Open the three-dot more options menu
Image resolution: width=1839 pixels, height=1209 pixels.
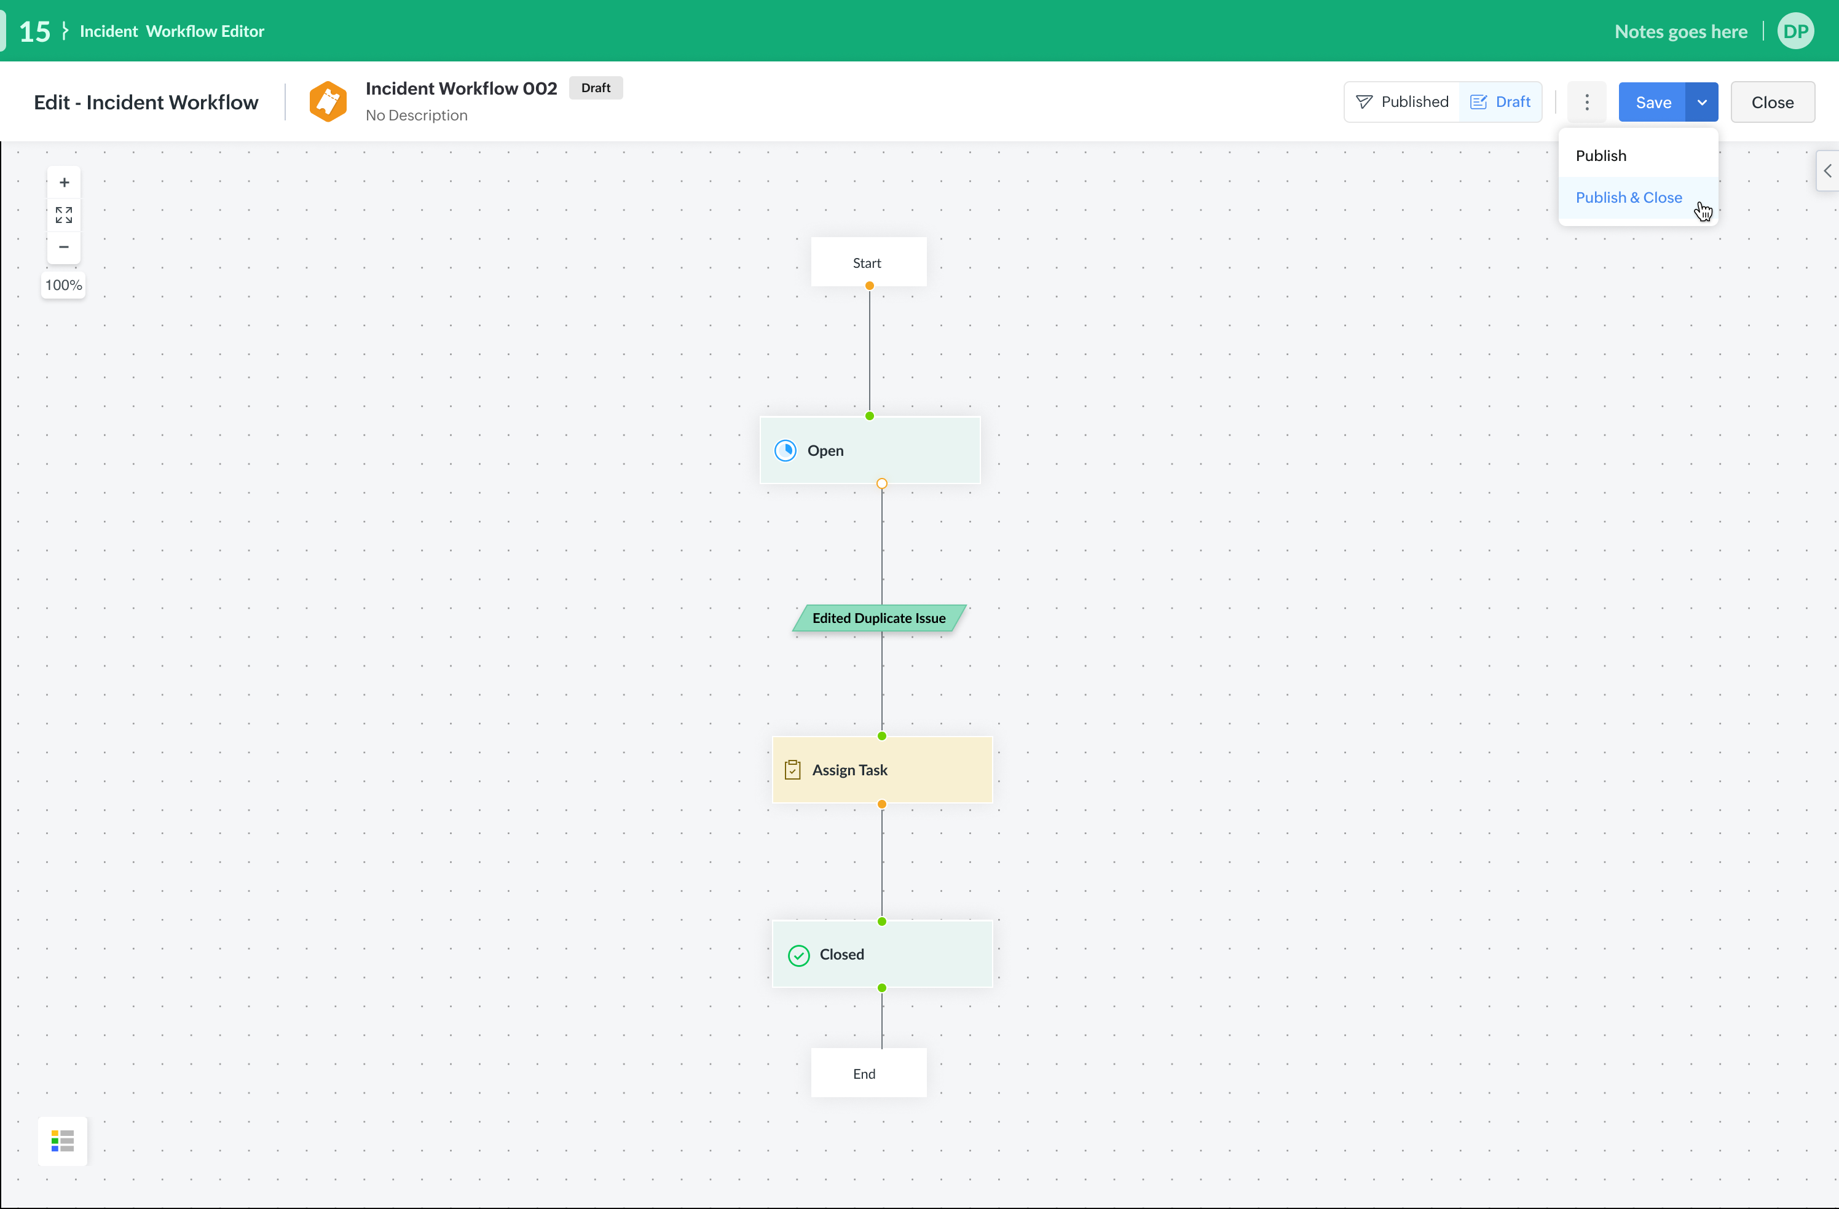[1587, 102]
